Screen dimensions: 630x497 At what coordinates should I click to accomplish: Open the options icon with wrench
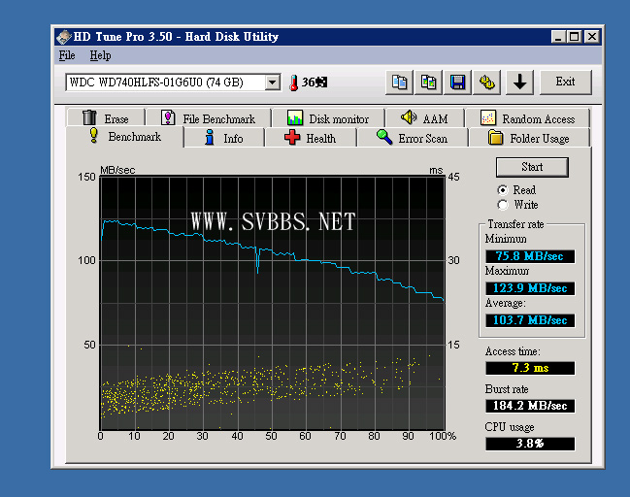(x=487, y=83)
